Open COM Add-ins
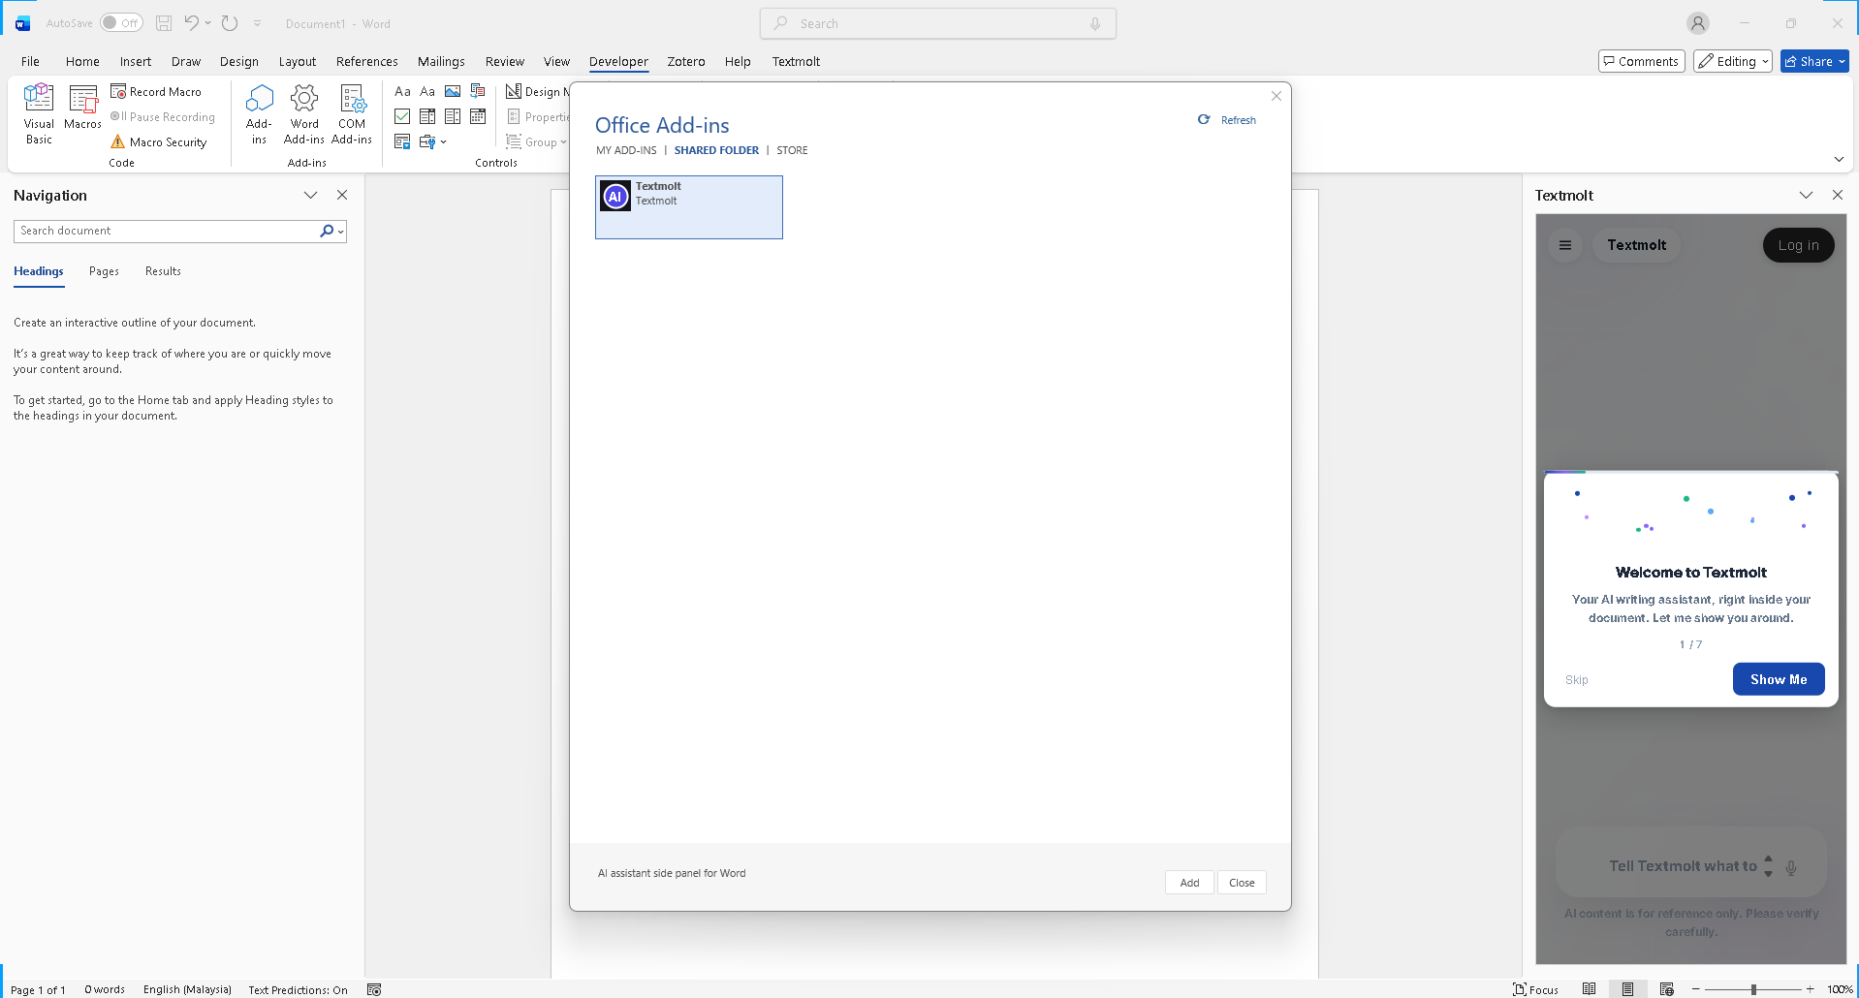This screenshot has width=1859, height=998. [352, 114]
